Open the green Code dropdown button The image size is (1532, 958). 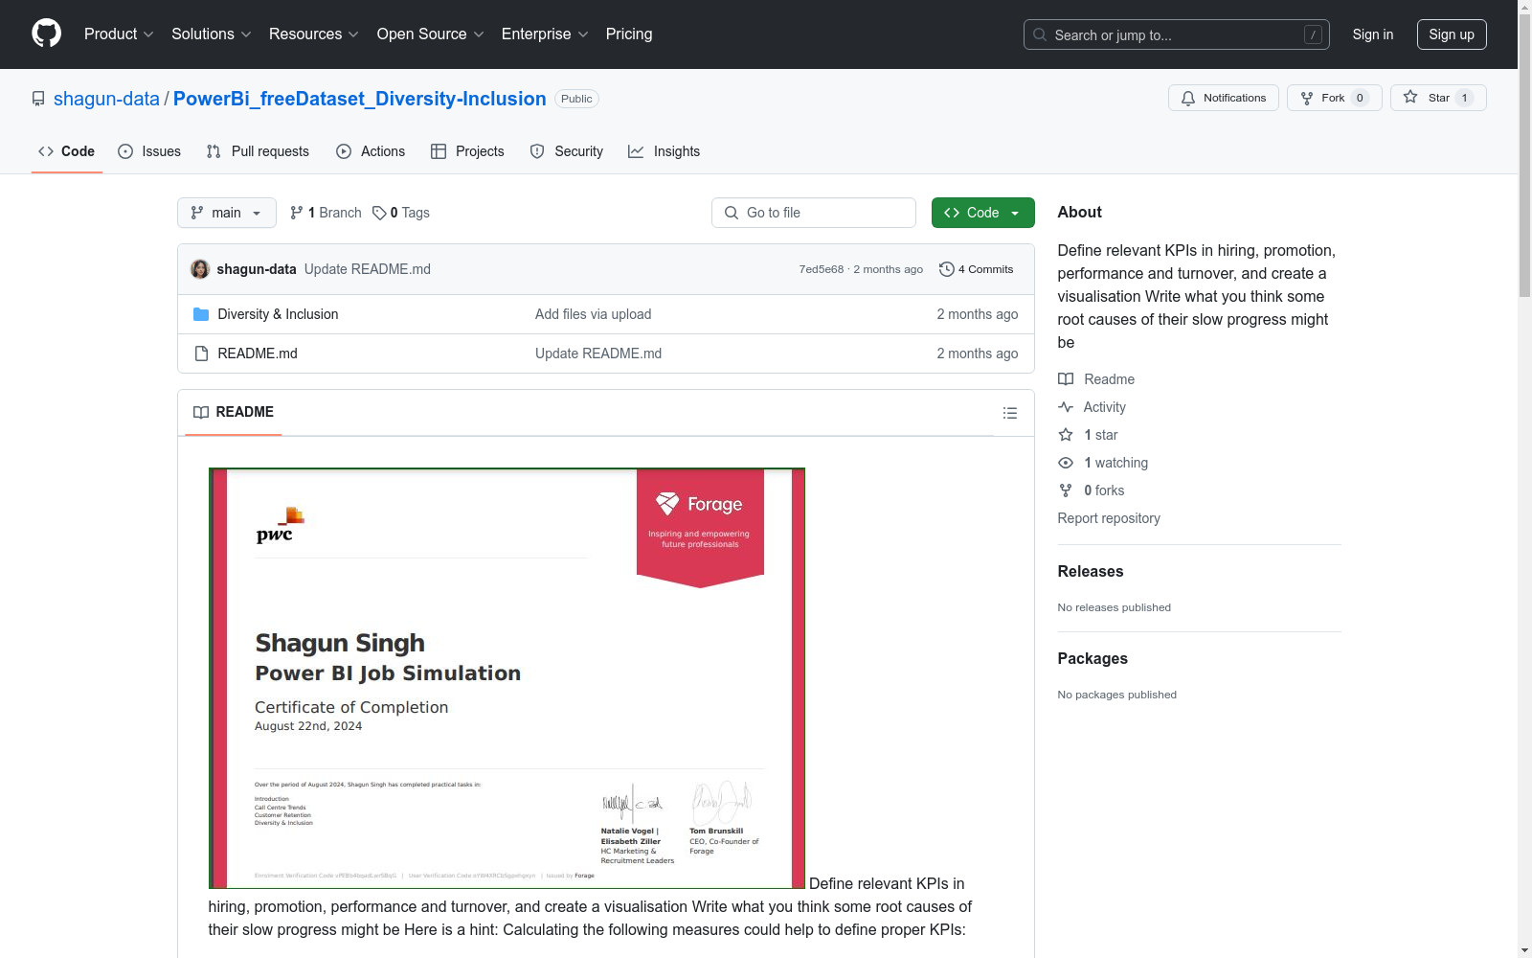(983, 213)
